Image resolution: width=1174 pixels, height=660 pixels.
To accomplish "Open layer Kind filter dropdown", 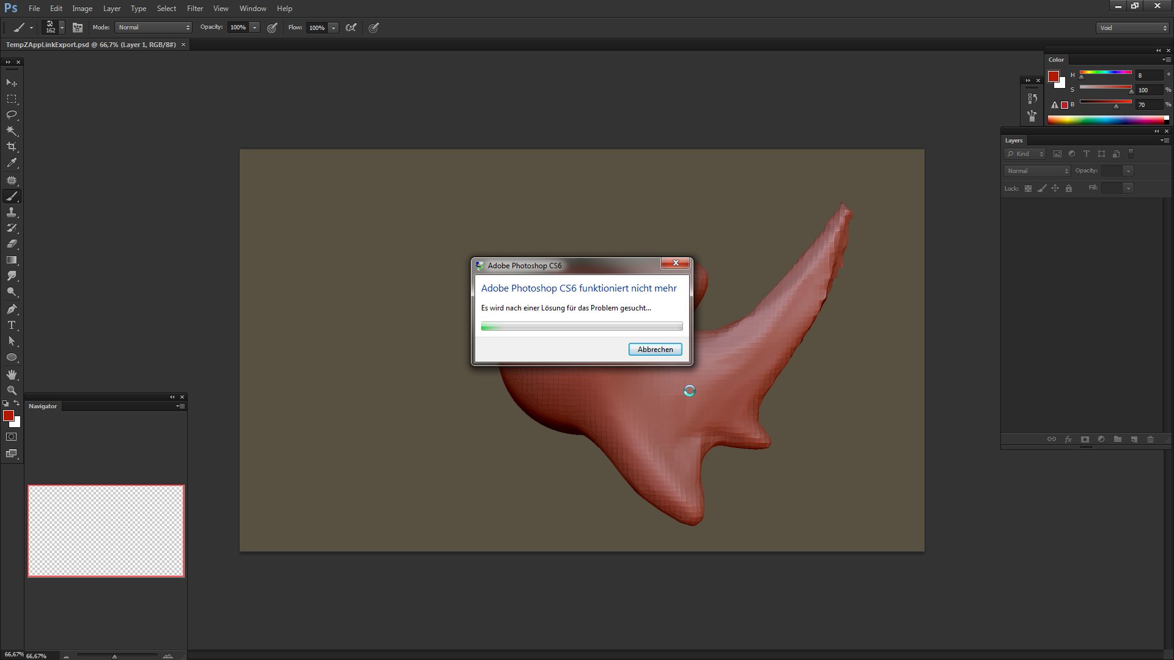I will 1025,154.
